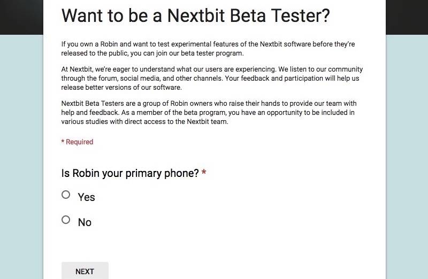Click the "Yes" option label text
This screenshot has height=279, width=428.
[x=86, y=197]
